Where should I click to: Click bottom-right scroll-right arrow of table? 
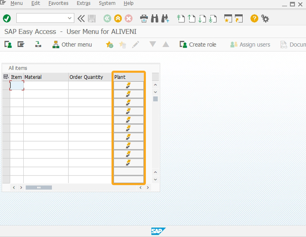pos(148,188)
